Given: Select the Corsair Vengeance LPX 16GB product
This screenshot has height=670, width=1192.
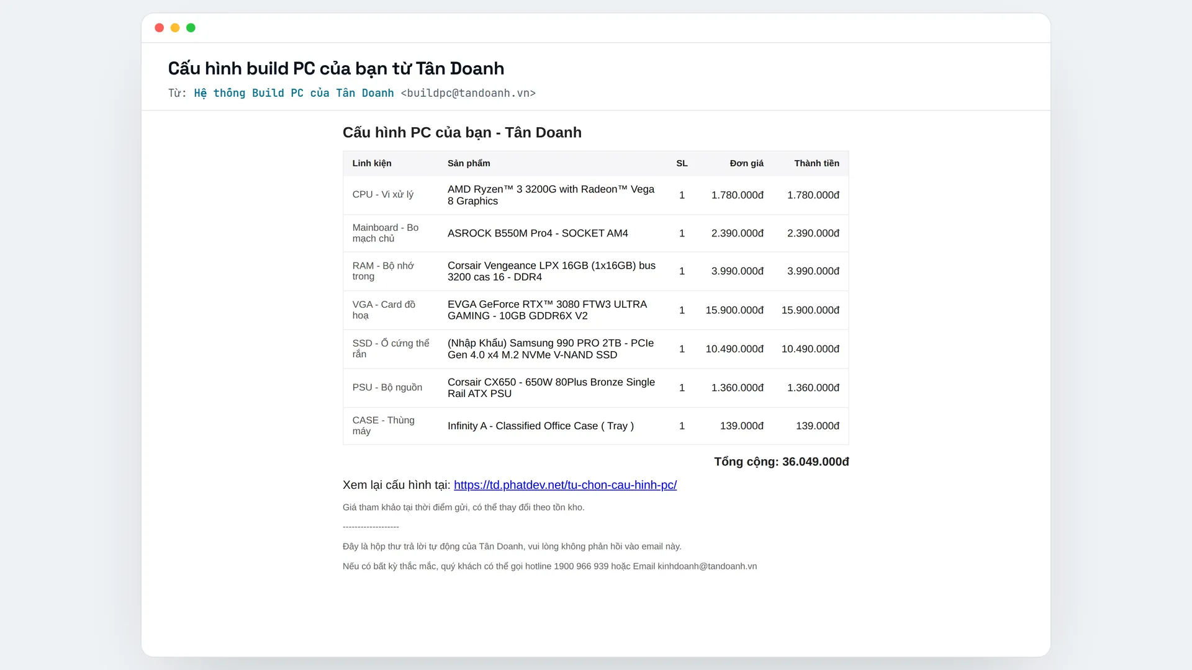Looking at the screenshot, I should coord(551,271).
